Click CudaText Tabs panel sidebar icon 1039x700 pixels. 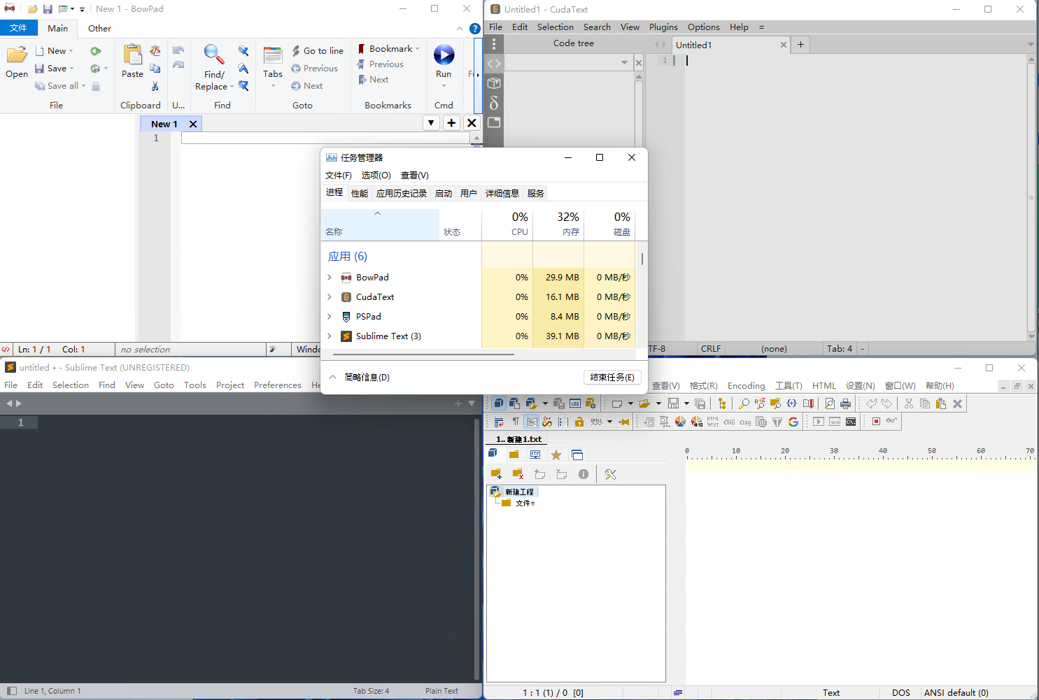[494, 122]
